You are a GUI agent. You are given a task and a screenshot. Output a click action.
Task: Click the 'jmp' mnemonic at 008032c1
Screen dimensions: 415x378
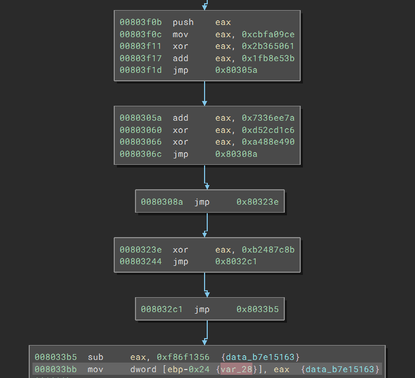click(202, 309)
